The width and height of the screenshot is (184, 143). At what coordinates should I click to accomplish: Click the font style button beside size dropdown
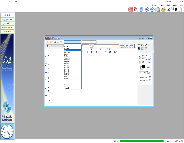click(x=91, y=46)
